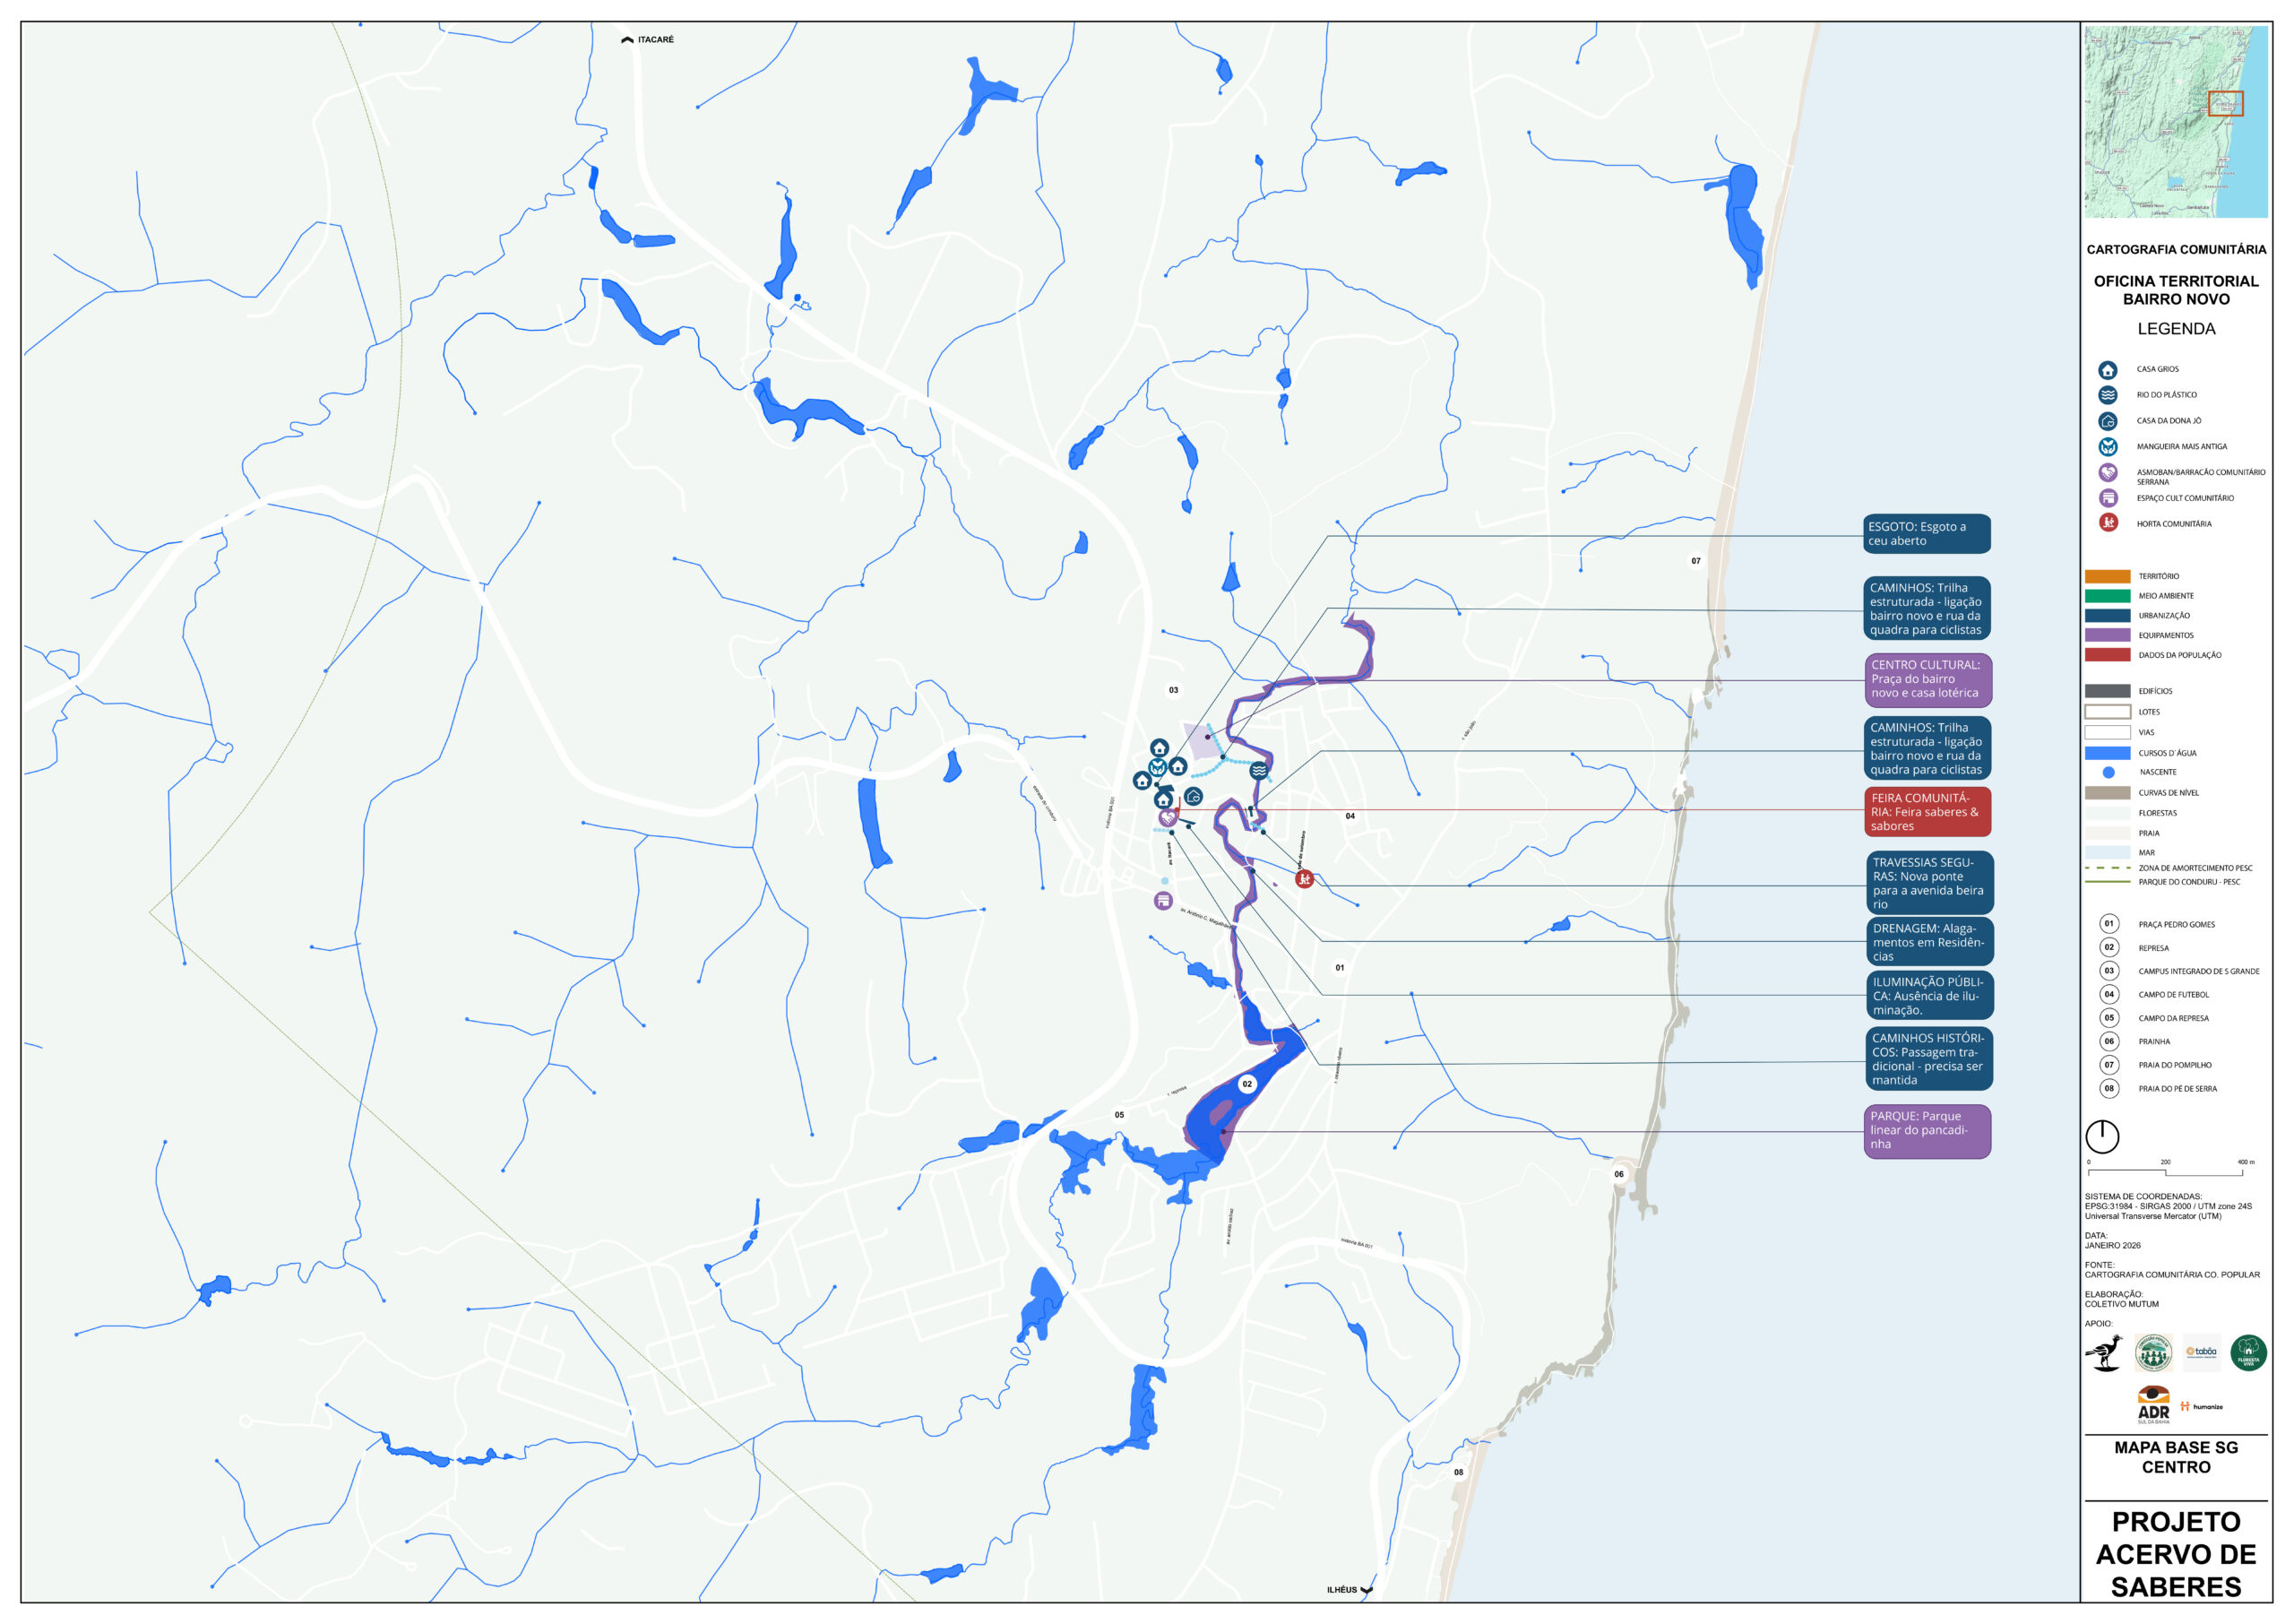Click the FEIRA COMUNITÁRIA red callout
This screenshot has width=2294, height=1624.
coord(1927,812)
